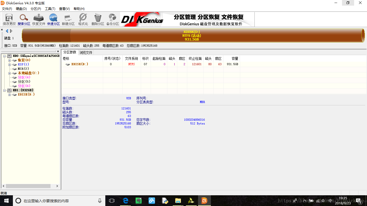Close the left tree panel with its X
Image resolution: width=367 pixels, height=206 pixels.
(x=58, y=51)
